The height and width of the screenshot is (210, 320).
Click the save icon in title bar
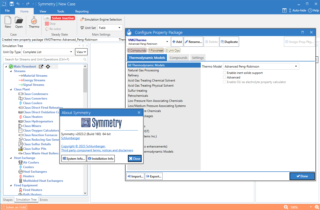click(x=12, y=4)
